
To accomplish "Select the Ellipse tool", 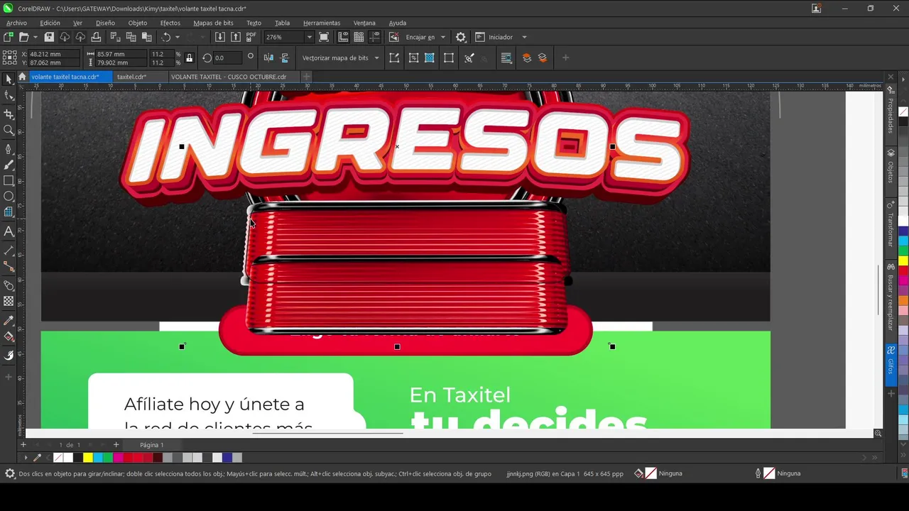I will pos(9,196).
